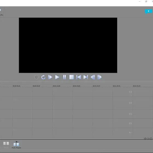The image size is (153, 153).
Task: Open the blue help speech bubble
Action: (148, 11)
